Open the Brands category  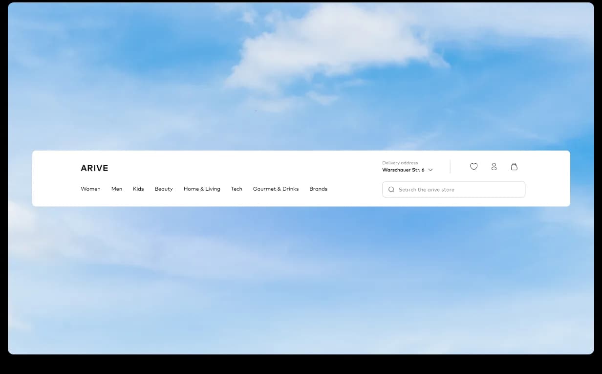pyautogui.click(x=318, y=189)
